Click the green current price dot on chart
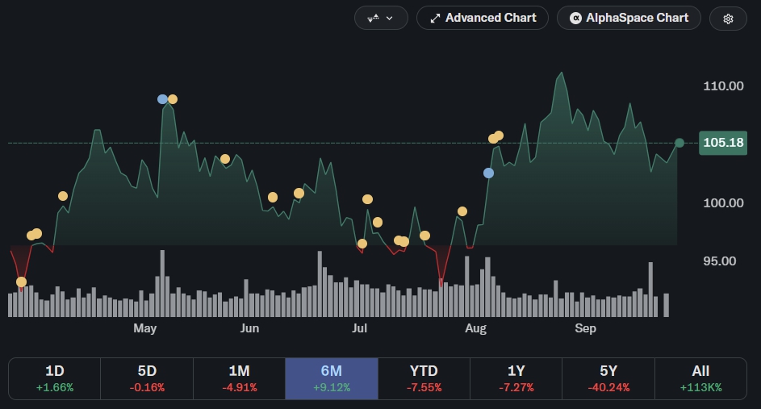 (679, 143)
